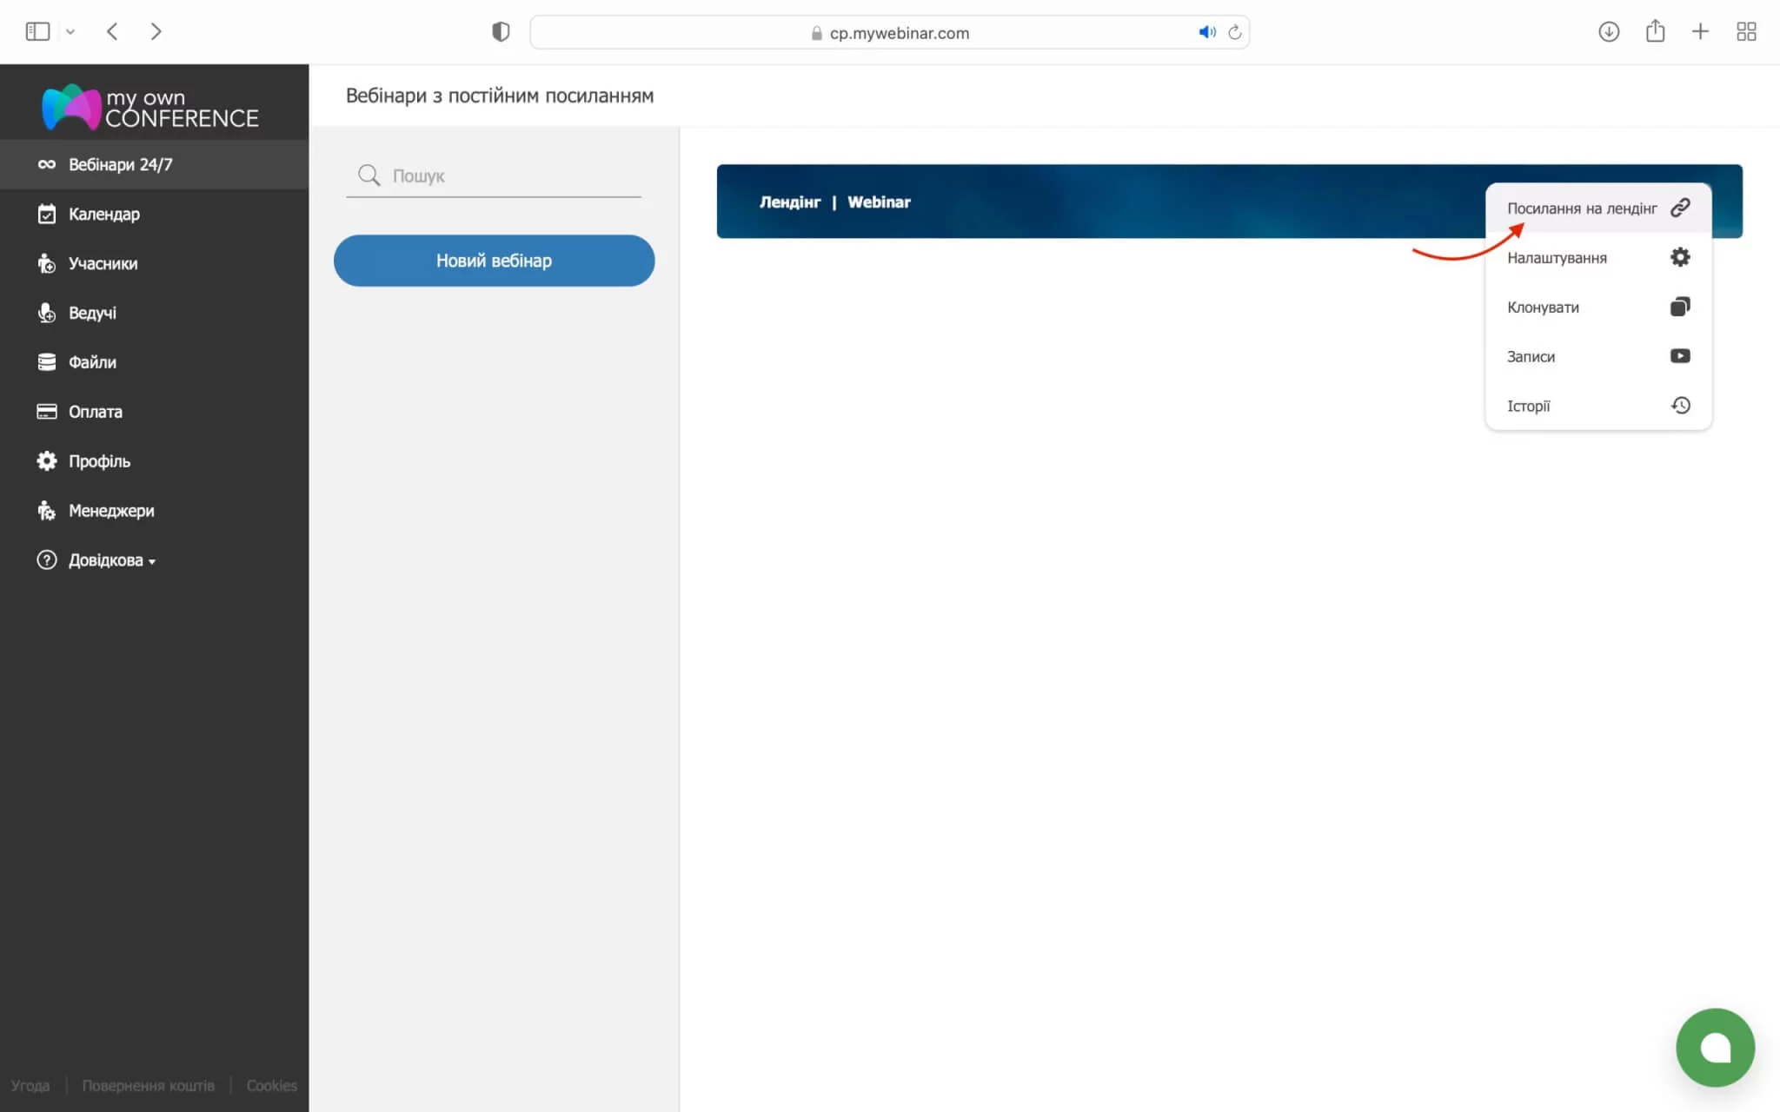Open the Повернення коштів footer link
This screenshot has height=1112, width=1780.
coord(148,1086)
